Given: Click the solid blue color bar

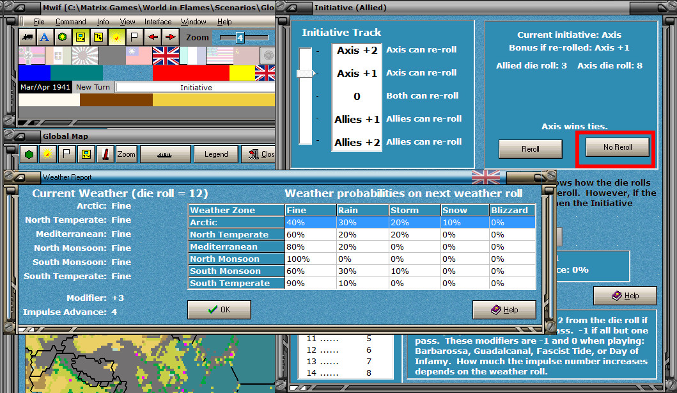Looking at the screenshot, I should [35, 73].
